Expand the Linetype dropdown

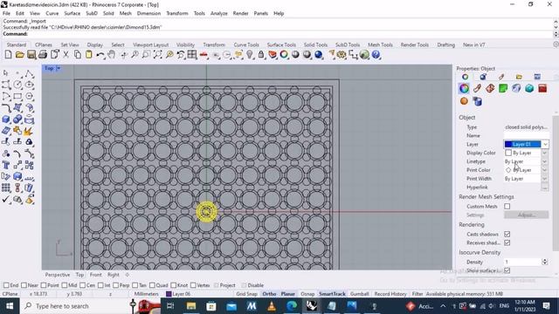544,161
